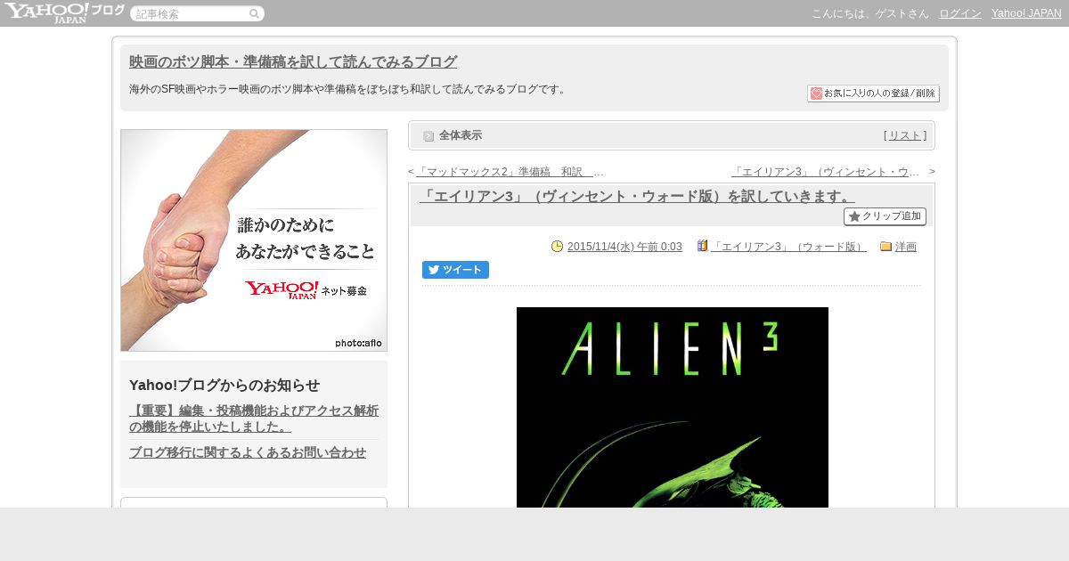Click the ツイート button

click(455, 270)
